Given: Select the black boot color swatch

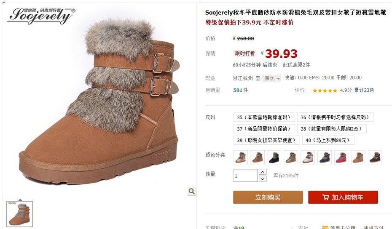Looking at the screenshot, I should click(x=274, y=157).
